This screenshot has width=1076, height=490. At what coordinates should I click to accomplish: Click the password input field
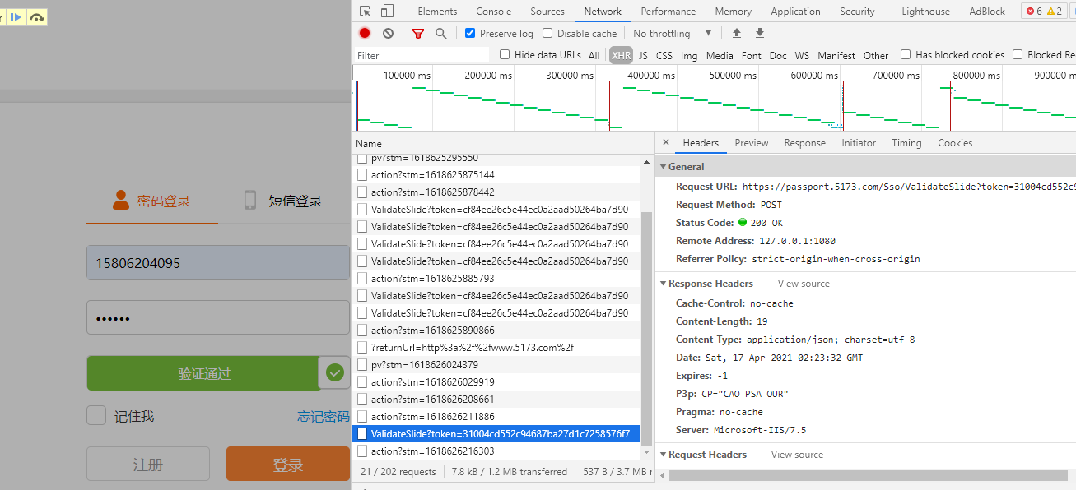[218, 317]
